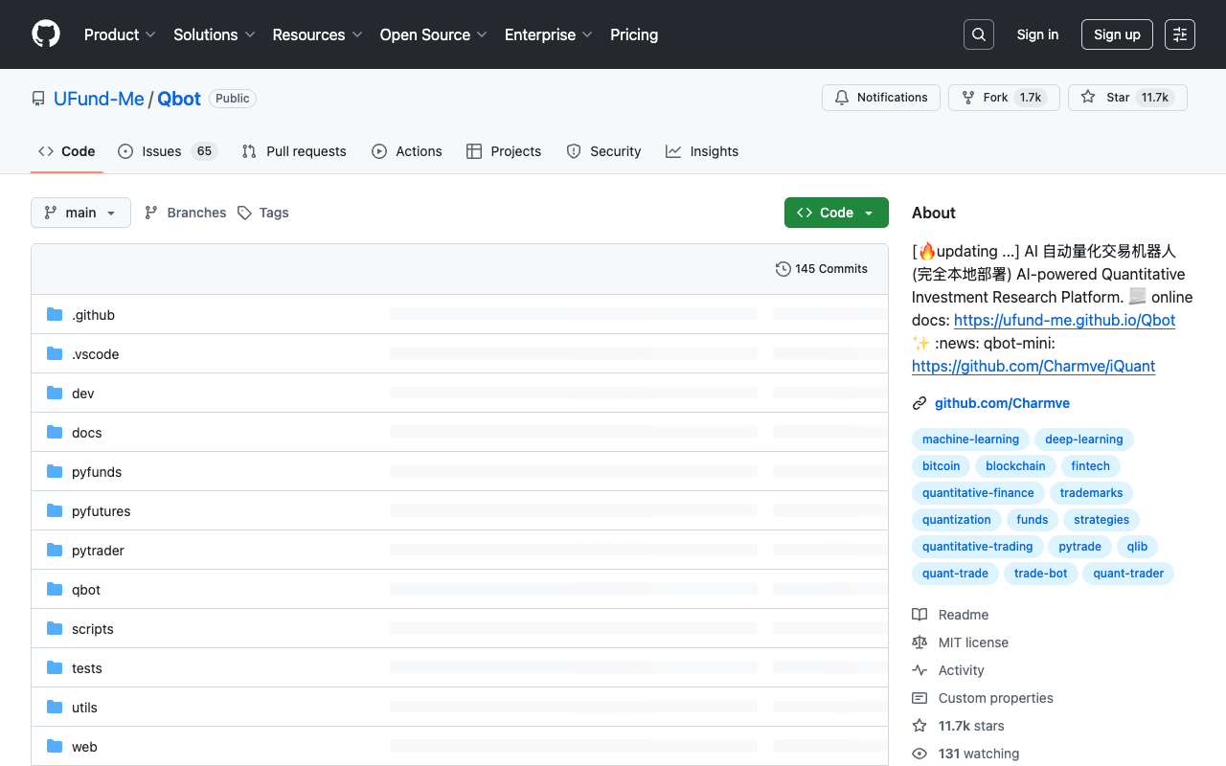Click the Public visibility badge
The height and width of the screenshot is (766, 1226).
point(233,99)
